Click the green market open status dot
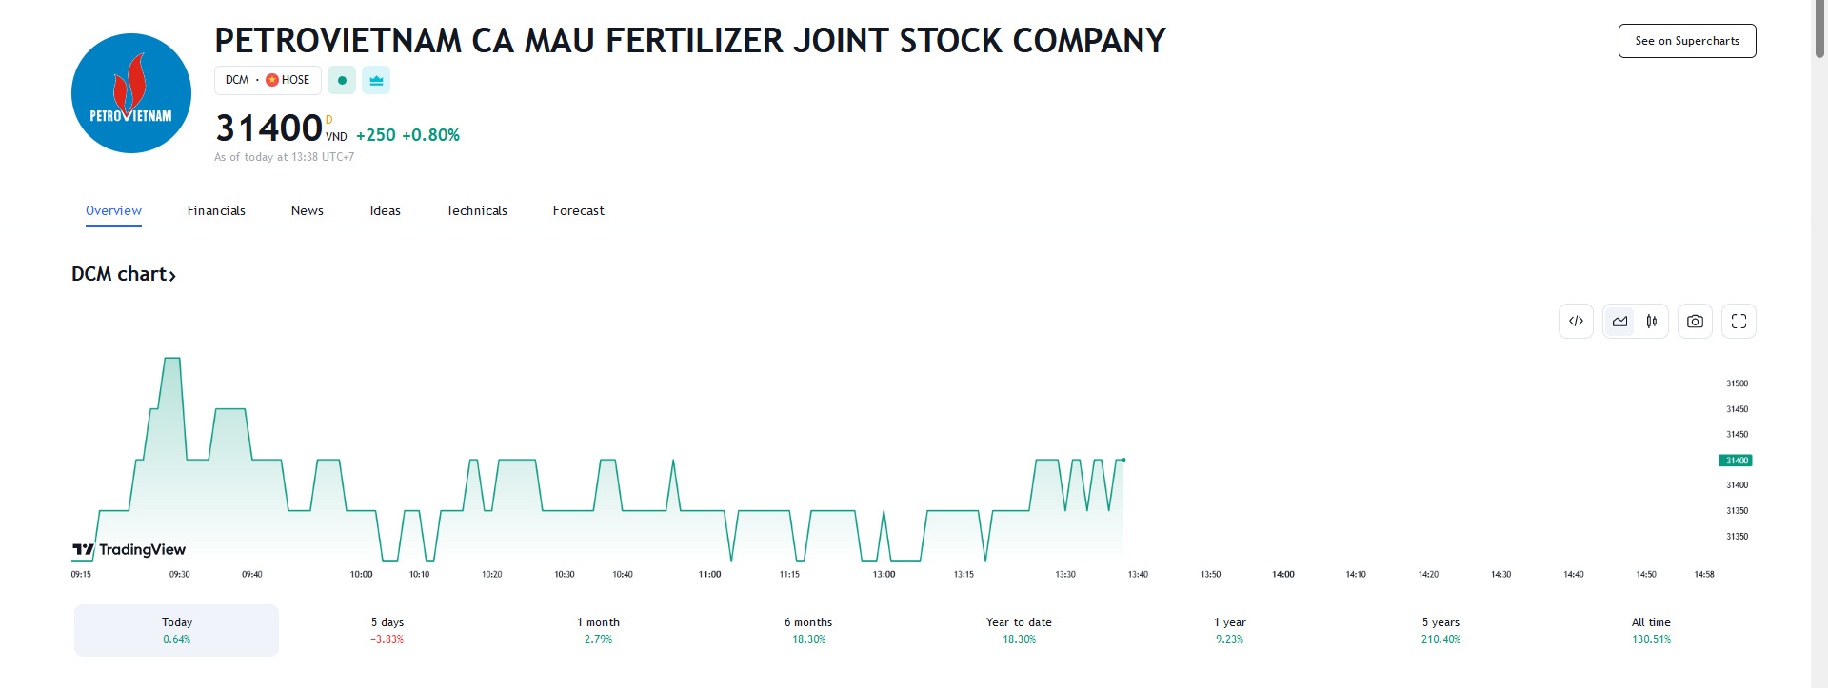The width and height of the screenshot is (1828, 688). 342,80
